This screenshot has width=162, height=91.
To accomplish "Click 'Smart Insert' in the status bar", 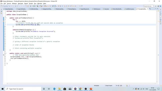I will (x=109, y=85).
